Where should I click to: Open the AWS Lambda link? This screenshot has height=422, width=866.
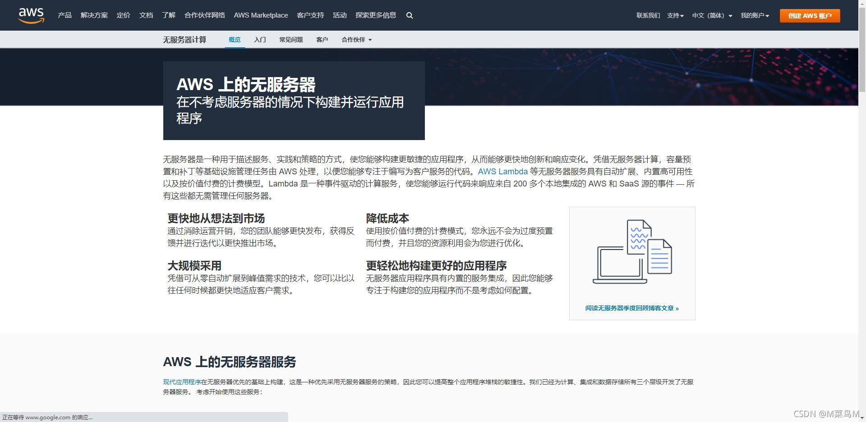[502, 172]
